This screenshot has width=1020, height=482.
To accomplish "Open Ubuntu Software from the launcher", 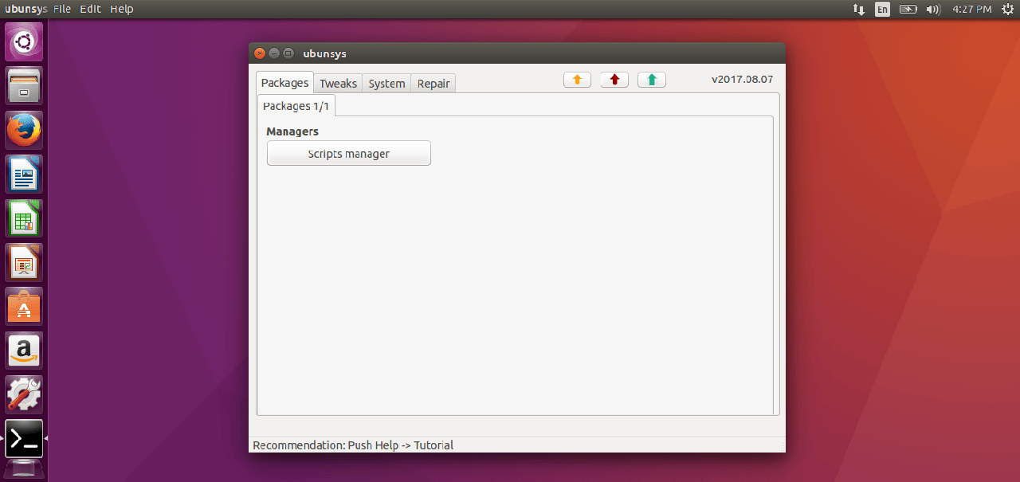I will click(24, 307).
